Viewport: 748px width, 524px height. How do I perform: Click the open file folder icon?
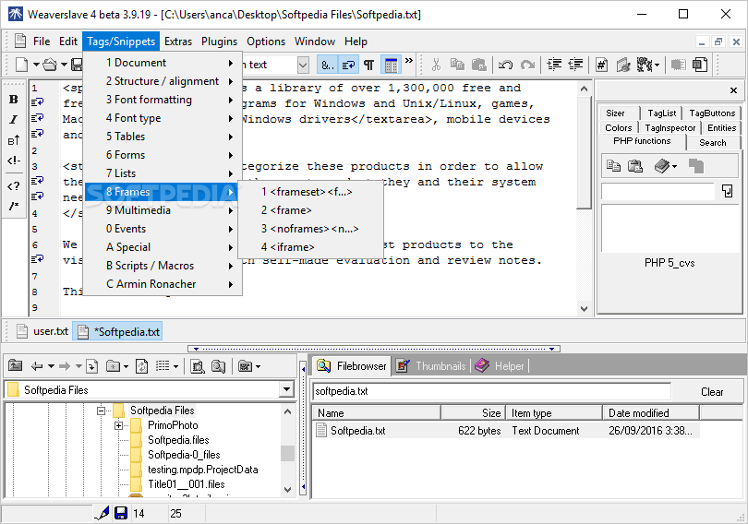tap(50, 65)
